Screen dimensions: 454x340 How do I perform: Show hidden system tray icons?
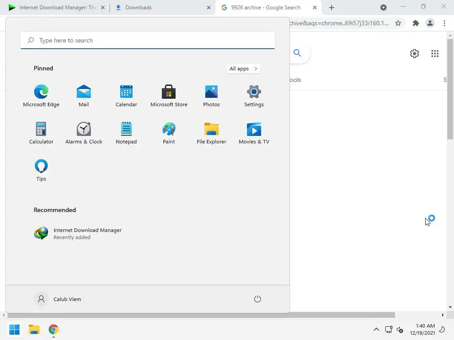376,329
